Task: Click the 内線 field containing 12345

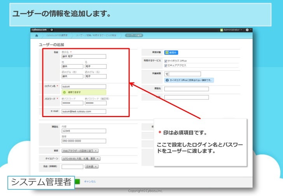Action: 84,131
